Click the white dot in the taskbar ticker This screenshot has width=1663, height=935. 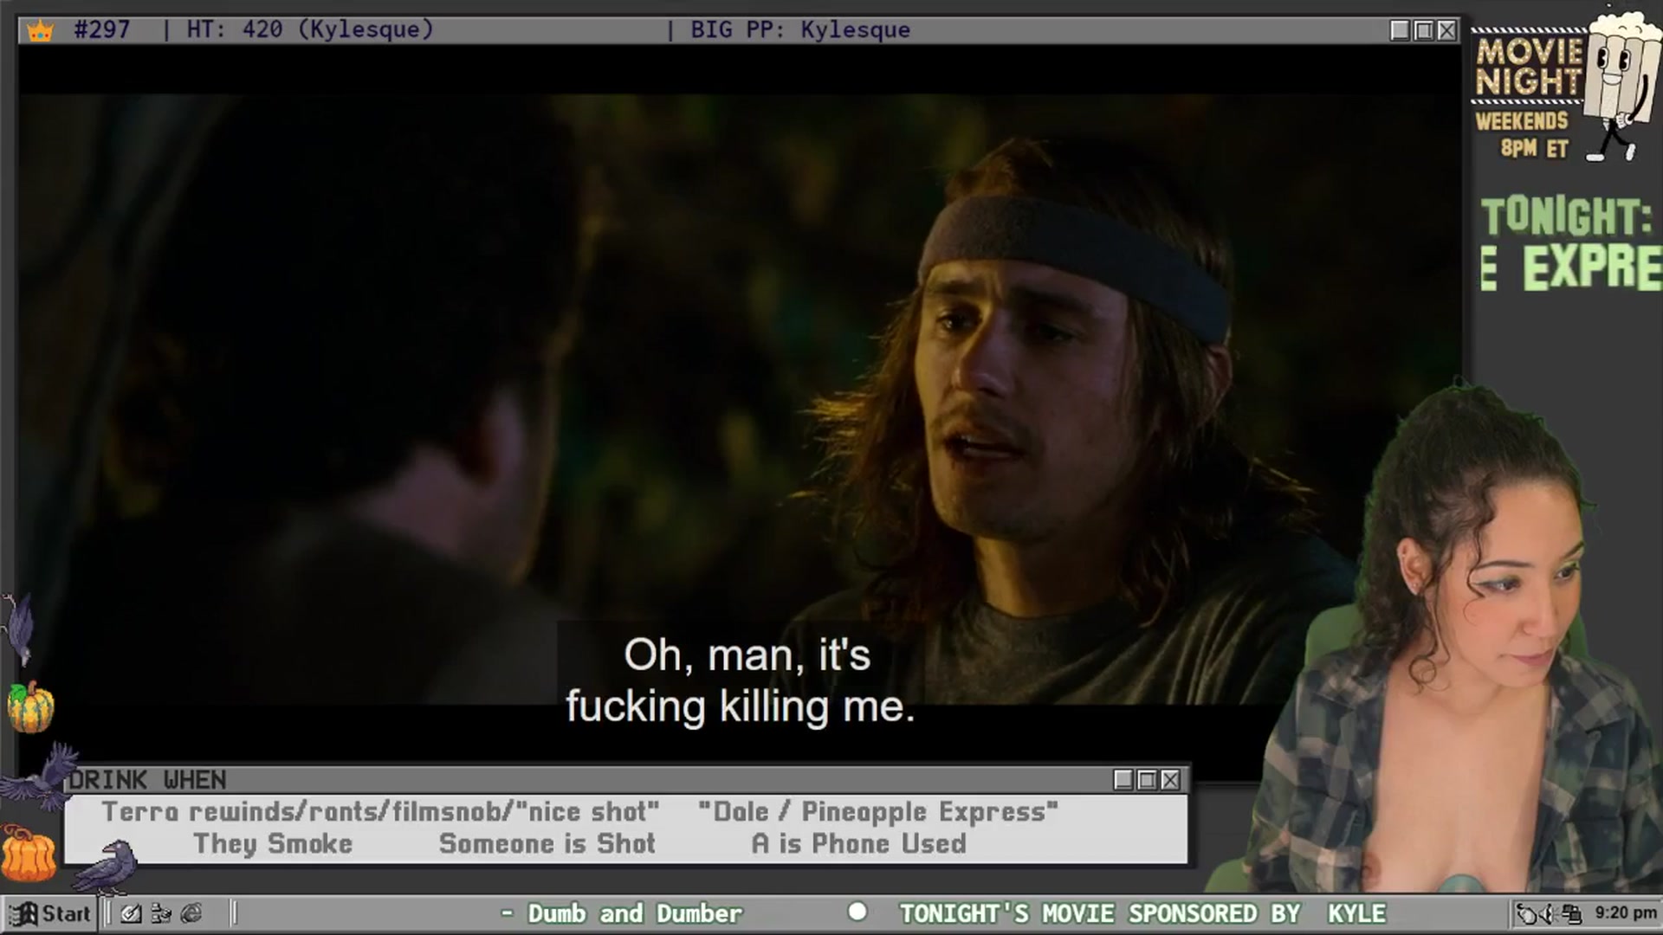(857, 912)
